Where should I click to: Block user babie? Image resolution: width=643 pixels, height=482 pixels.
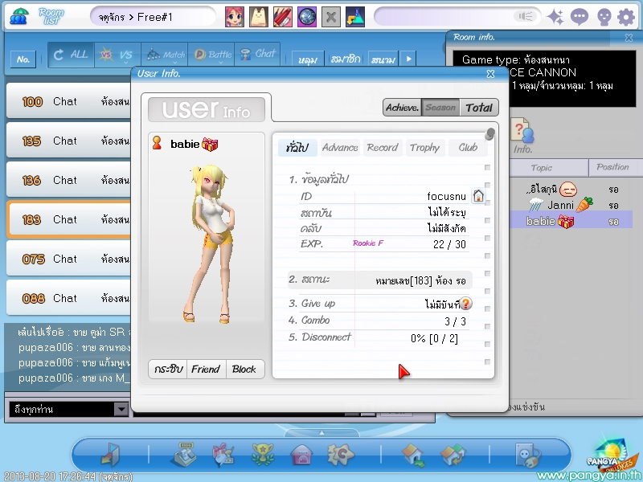pyautogui.click(x=244, y=369)
